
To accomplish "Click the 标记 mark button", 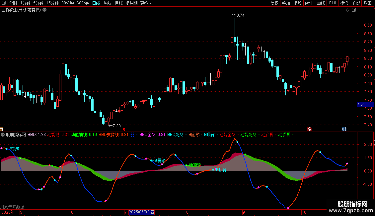I will pyautogui.click(x=344, y=3).
